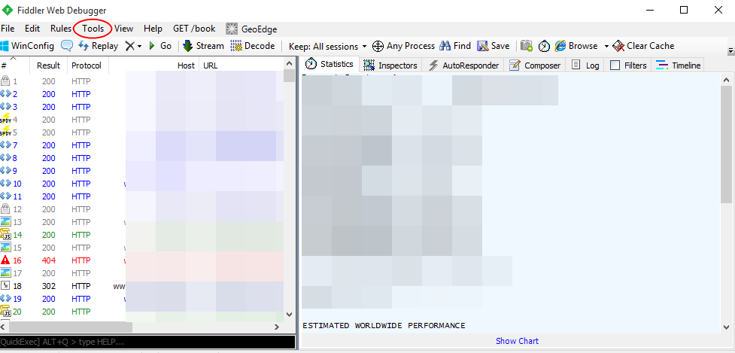Screen dimensions: 735x353
Task: Click Statistics panel scroll down arrow
Action: 726,327
